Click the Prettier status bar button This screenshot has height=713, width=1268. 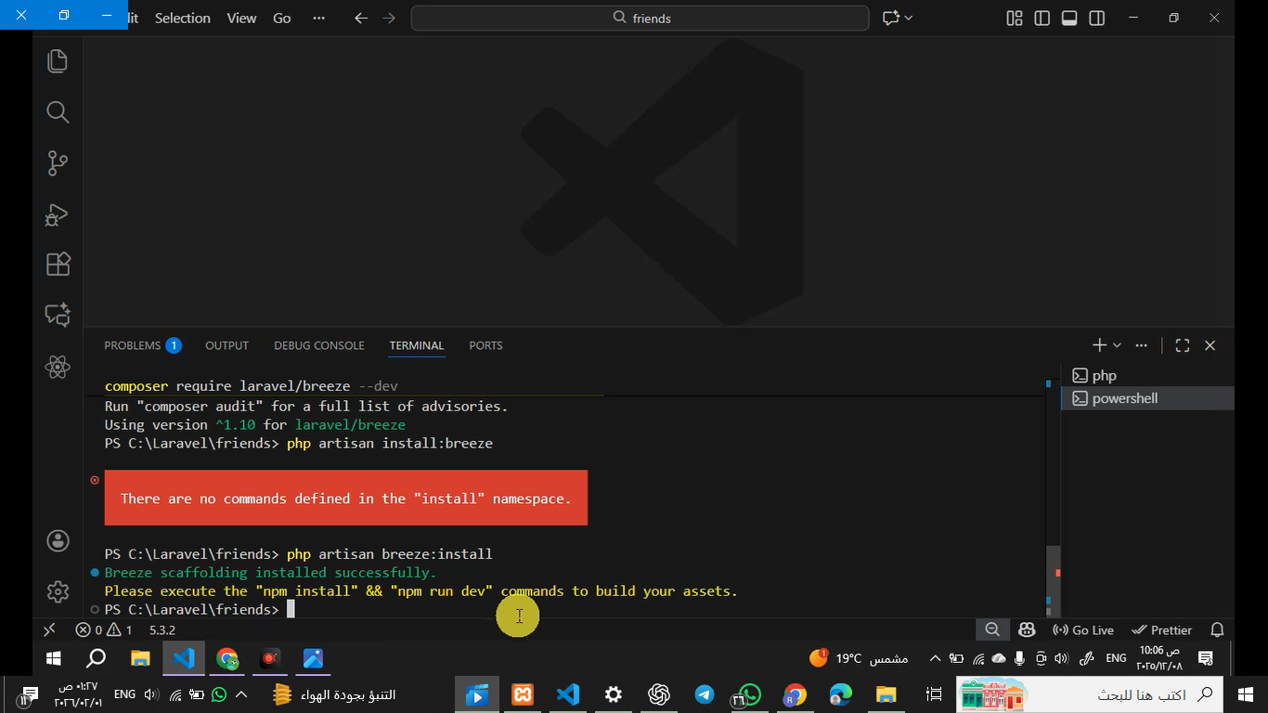(x=1161, y=629)
